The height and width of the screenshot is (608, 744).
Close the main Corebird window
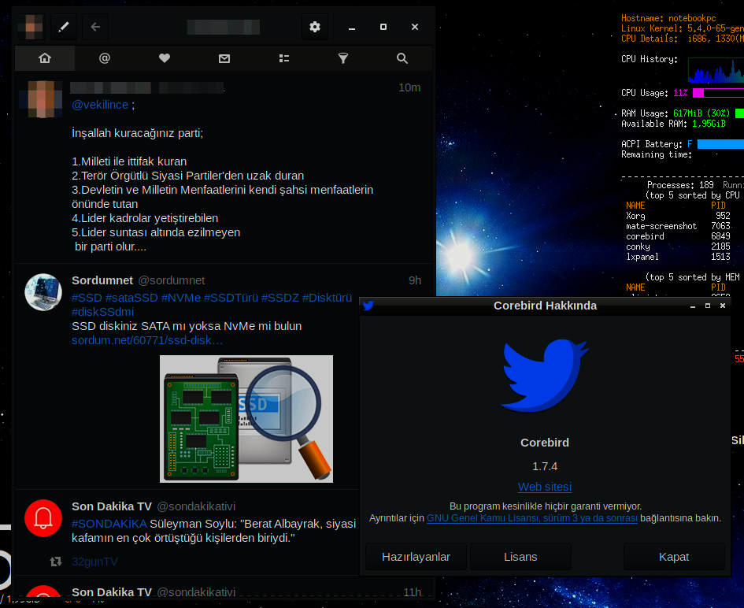click(415, 27)
